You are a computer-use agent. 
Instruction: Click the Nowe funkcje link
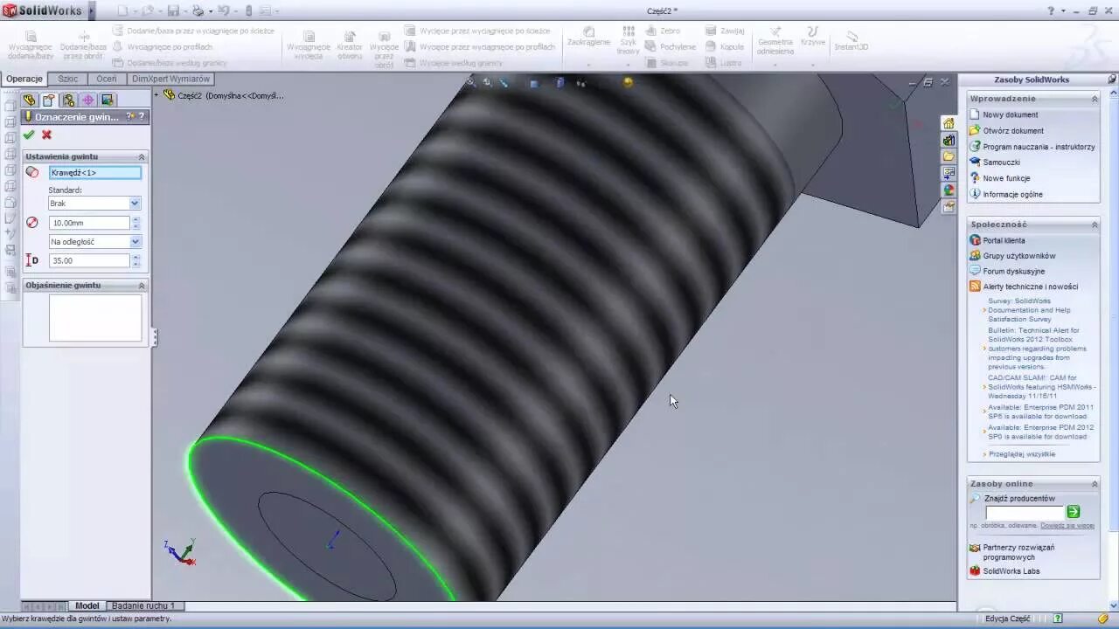(1006, 178)
